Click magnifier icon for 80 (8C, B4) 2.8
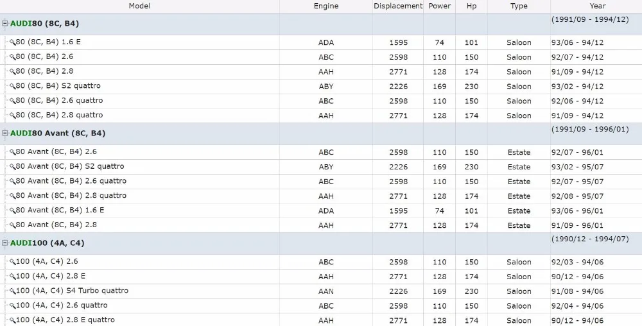Viewport: 642px width, 326px height. pos(12,72)
